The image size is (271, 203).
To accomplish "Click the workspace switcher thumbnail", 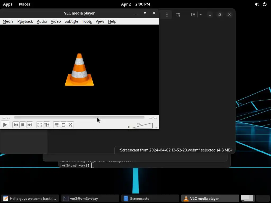I will pyautogui.click(x=248, y=198).
